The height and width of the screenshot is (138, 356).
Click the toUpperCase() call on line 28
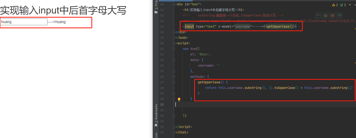click(286, 88)
